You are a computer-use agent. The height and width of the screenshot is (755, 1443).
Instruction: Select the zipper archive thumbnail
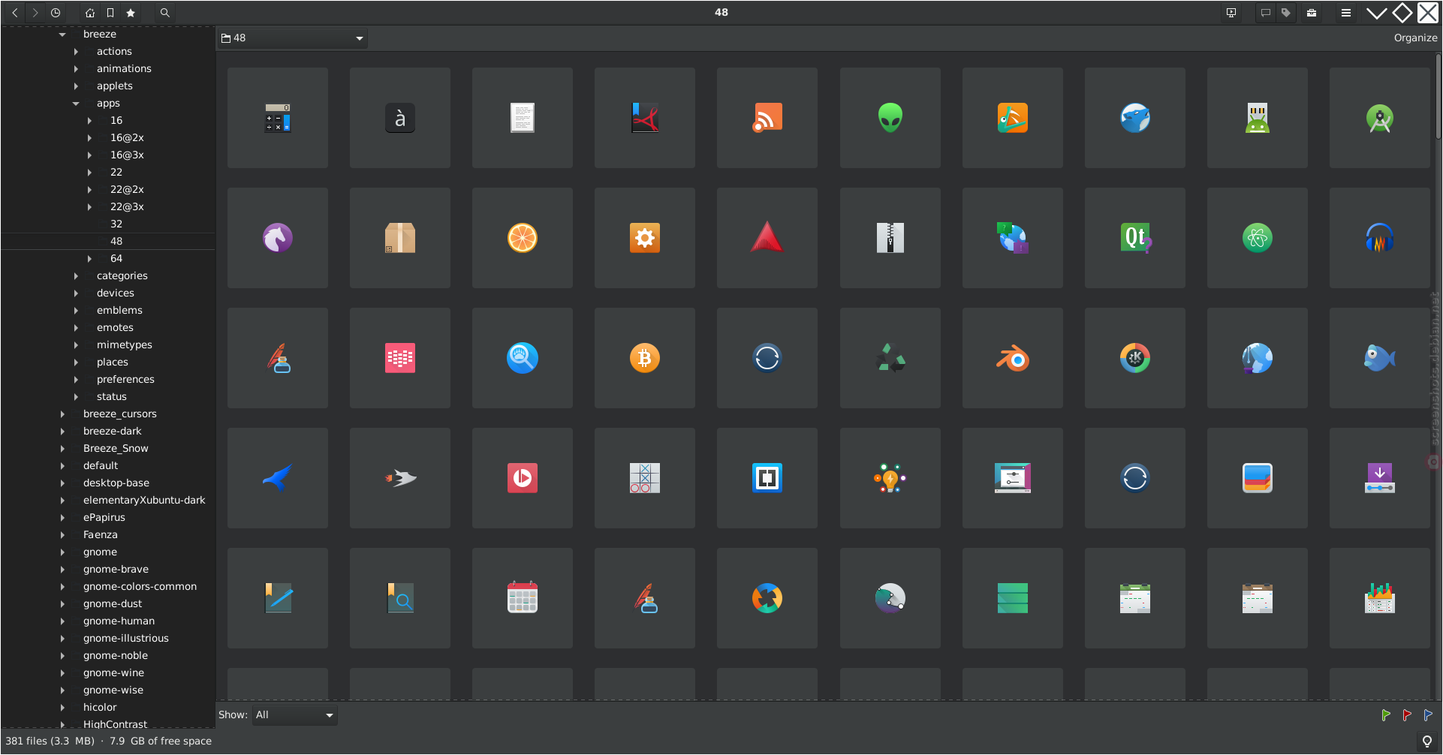[x=890, y=238]
